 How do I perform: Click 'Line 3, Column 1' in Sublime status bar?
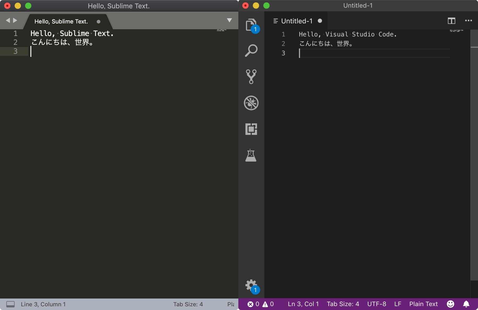(43, 304)
